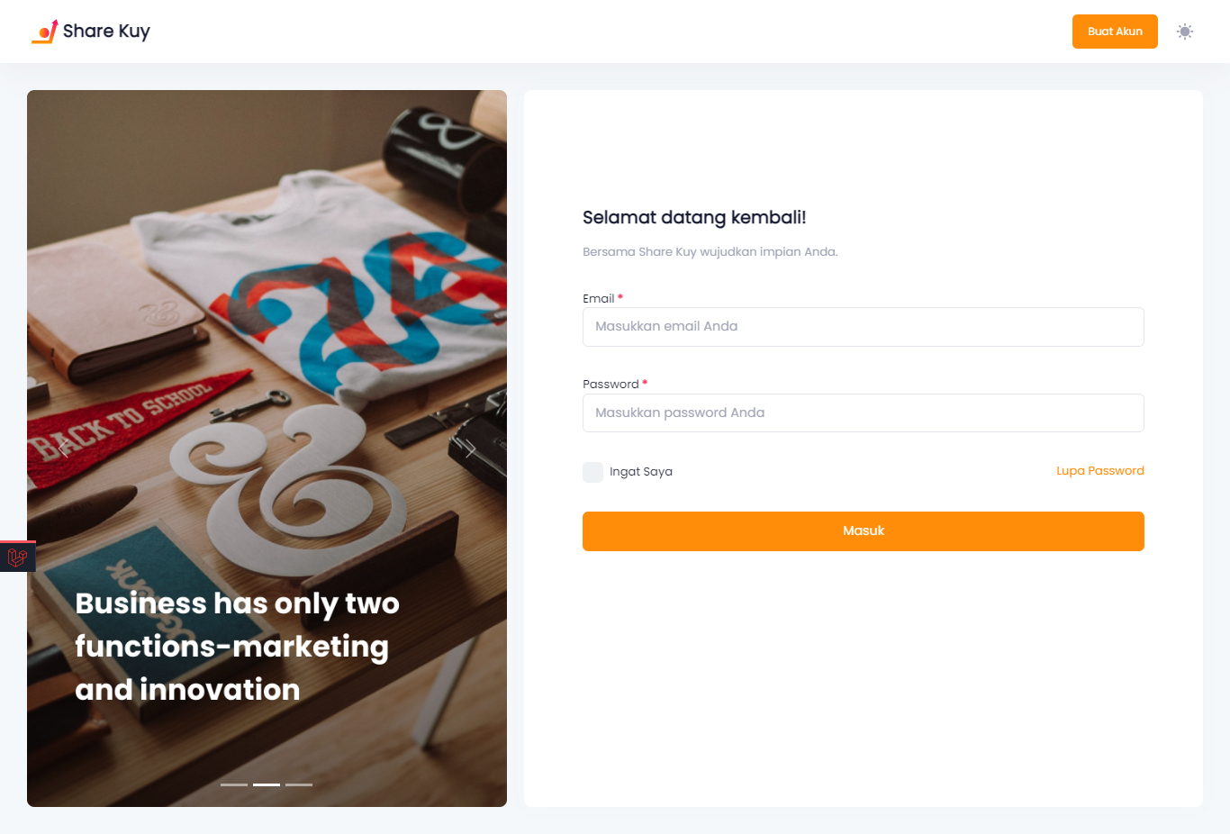This screenshot has height=834, width=1230.
Task: Advance to the next carousel slide arrow
Action: (x=469, y=448)
